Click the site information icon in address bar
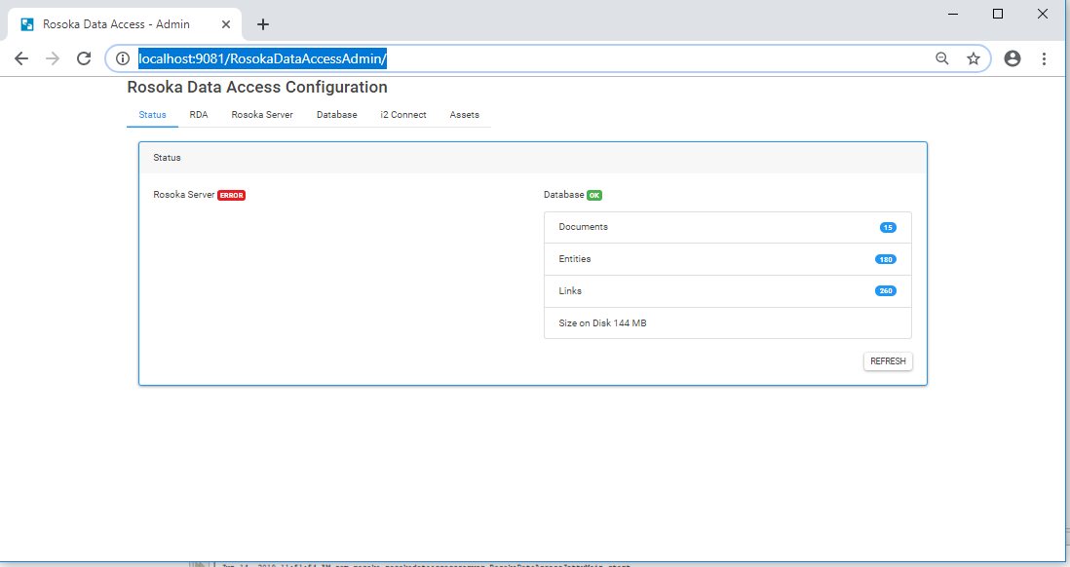 click(123, 58)
